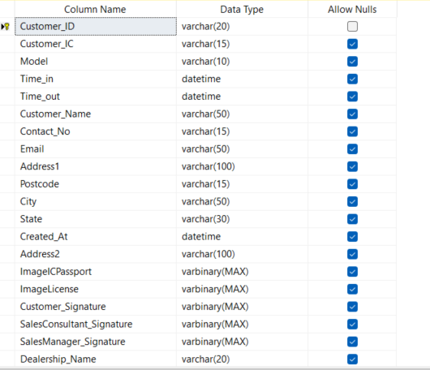
Task: Uncheck Allow Nulls for Postcode
Action: click(x=352, y=184)
